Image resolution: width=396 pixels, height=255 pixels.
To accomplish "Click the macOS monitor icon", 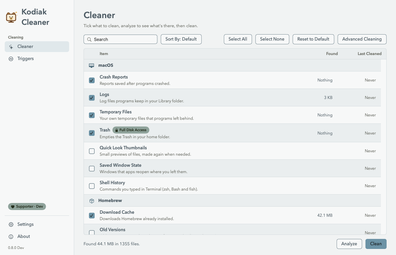I will 91,65.
